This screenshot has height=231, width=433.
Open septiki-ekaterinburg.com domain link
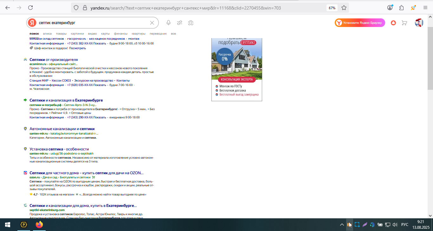(x=47, y=210)
